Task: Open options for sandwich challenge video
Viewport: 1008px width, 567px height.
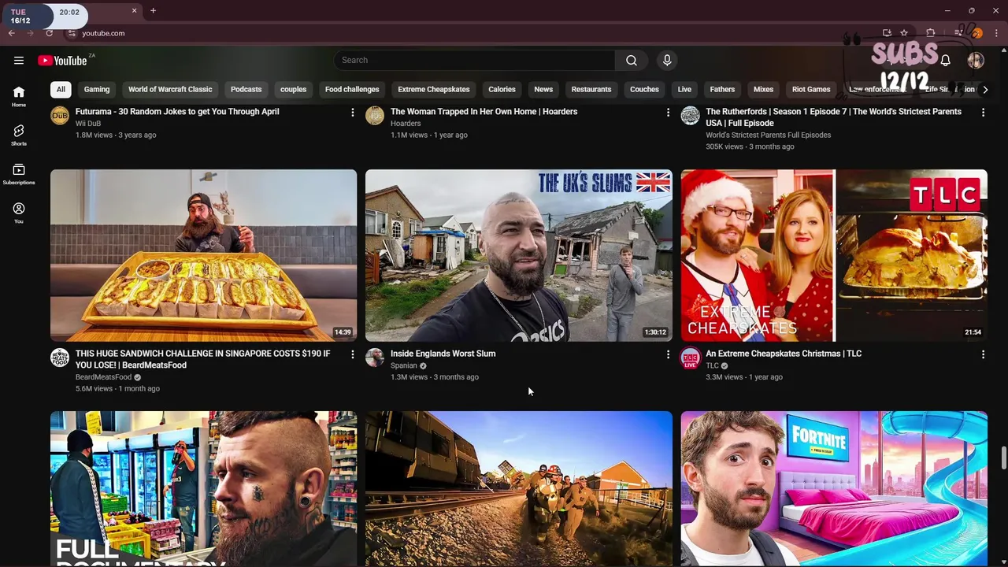Action: [x=352, y=354]
